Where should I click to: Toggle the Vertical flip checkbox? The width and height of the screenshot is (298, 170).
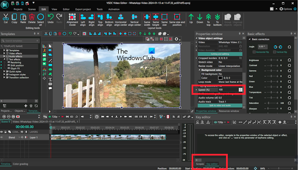tap(275, 52)
